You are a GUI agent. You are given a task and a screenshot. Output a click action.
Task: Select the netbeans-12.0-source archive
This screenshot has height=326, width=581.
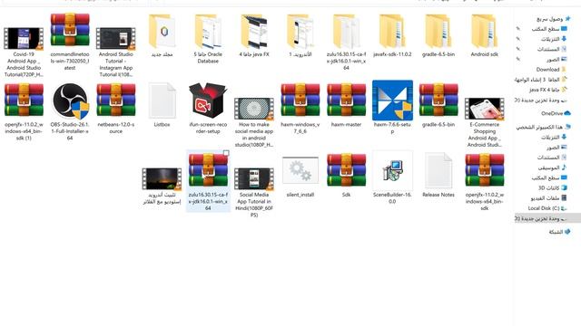(115, 108)
